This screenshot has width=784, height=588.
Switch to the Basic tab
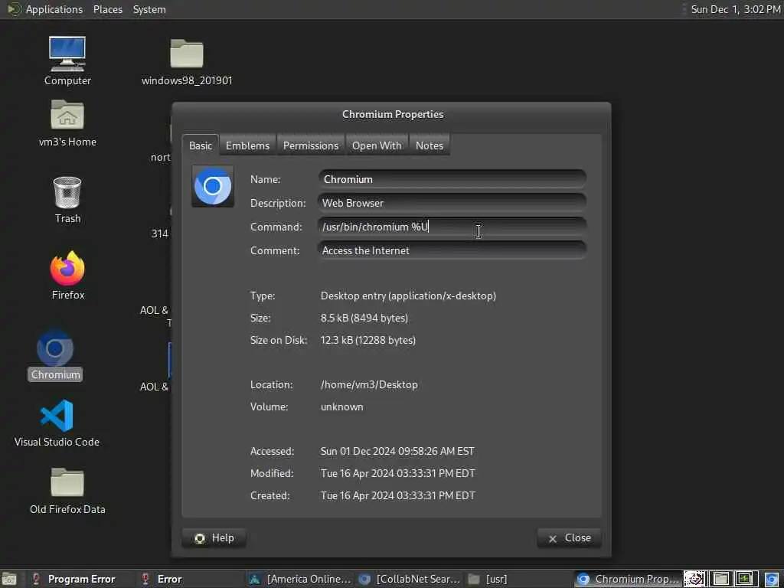pyautogui.click(x=201, y=145)
